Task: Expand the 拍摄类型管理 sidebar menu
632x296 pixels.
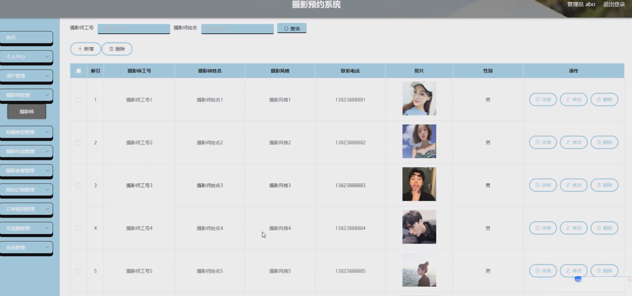Action: click(26, 132)
